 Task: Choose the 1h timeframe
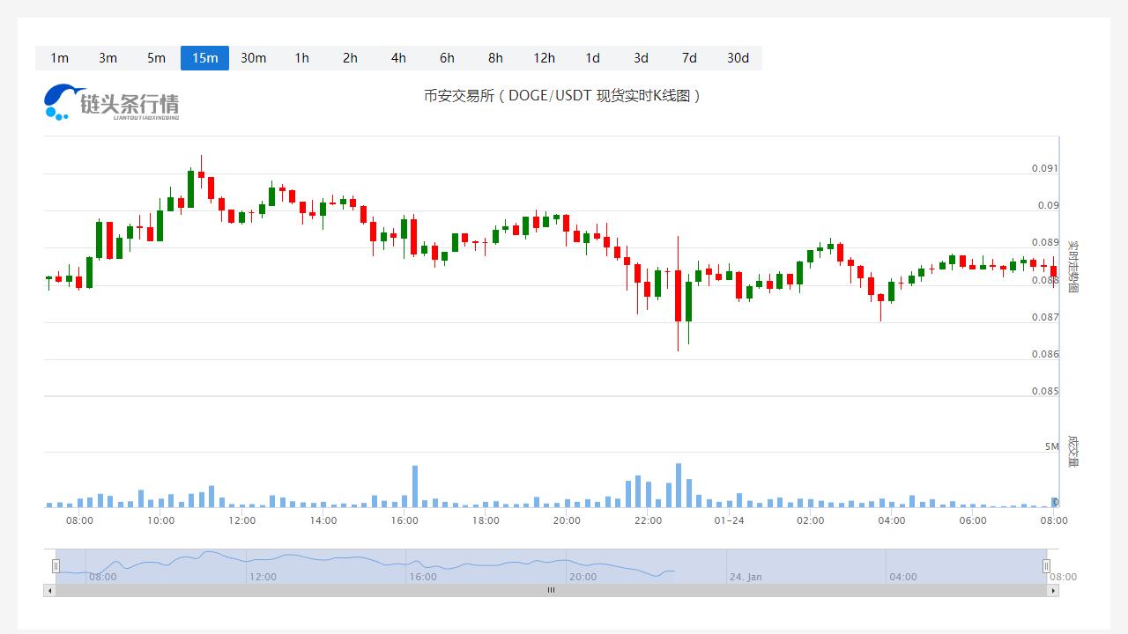(x=301, y=58)
